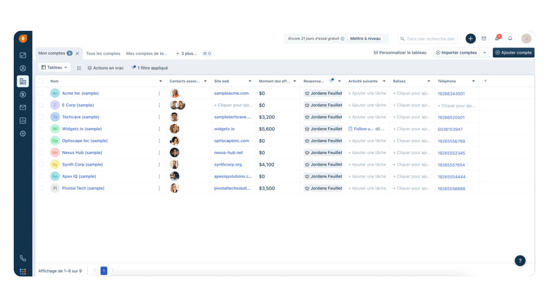549x308 pixels.
Task: Click the global search field
Action: [x=428, y=39]
